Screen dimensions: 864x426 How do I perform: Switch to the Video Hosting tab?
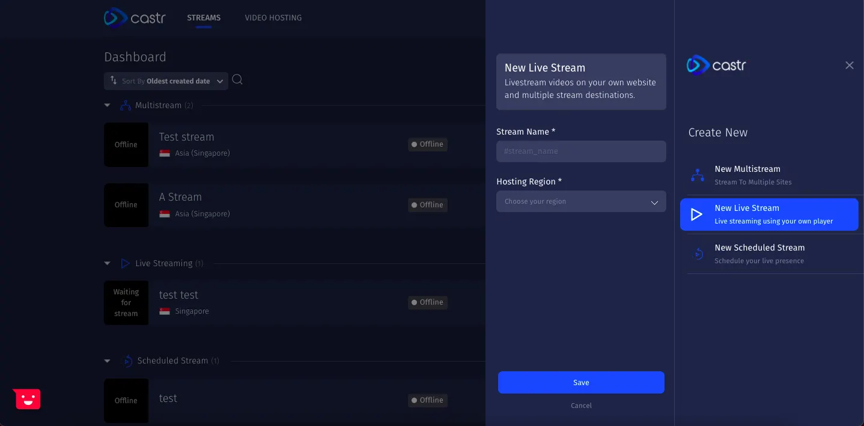pos(273,18)
